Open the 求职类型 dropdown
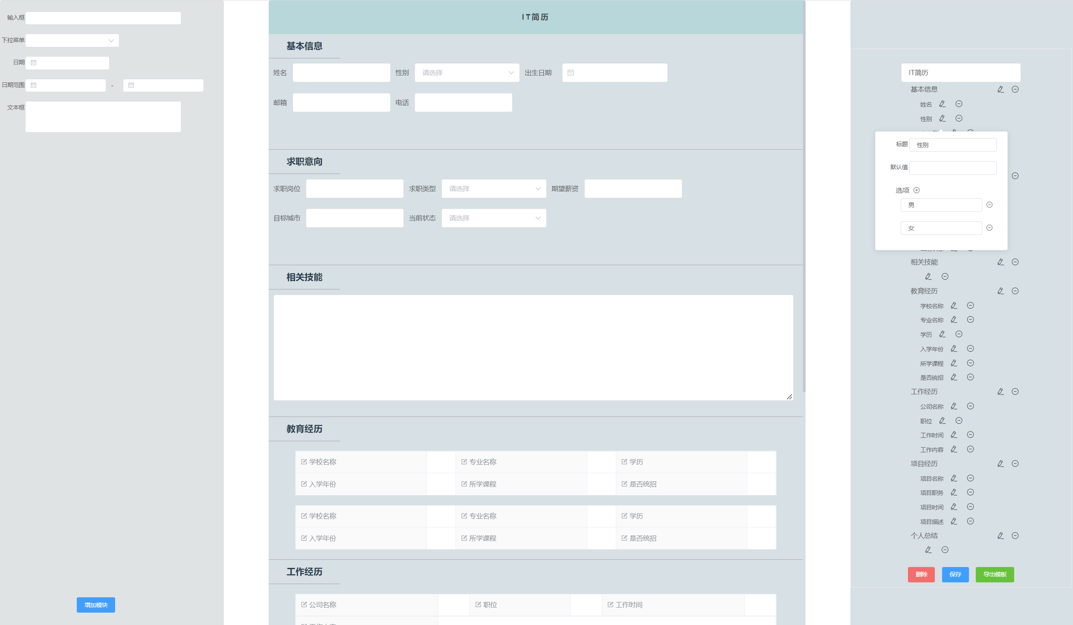The image size is (1073, 625). [494, 188]
